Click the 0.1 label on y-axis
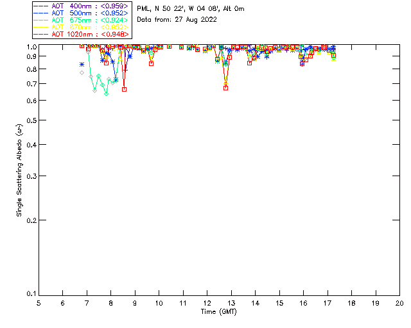Viewport: 411px width, 328px height. [x=31, y=294]
